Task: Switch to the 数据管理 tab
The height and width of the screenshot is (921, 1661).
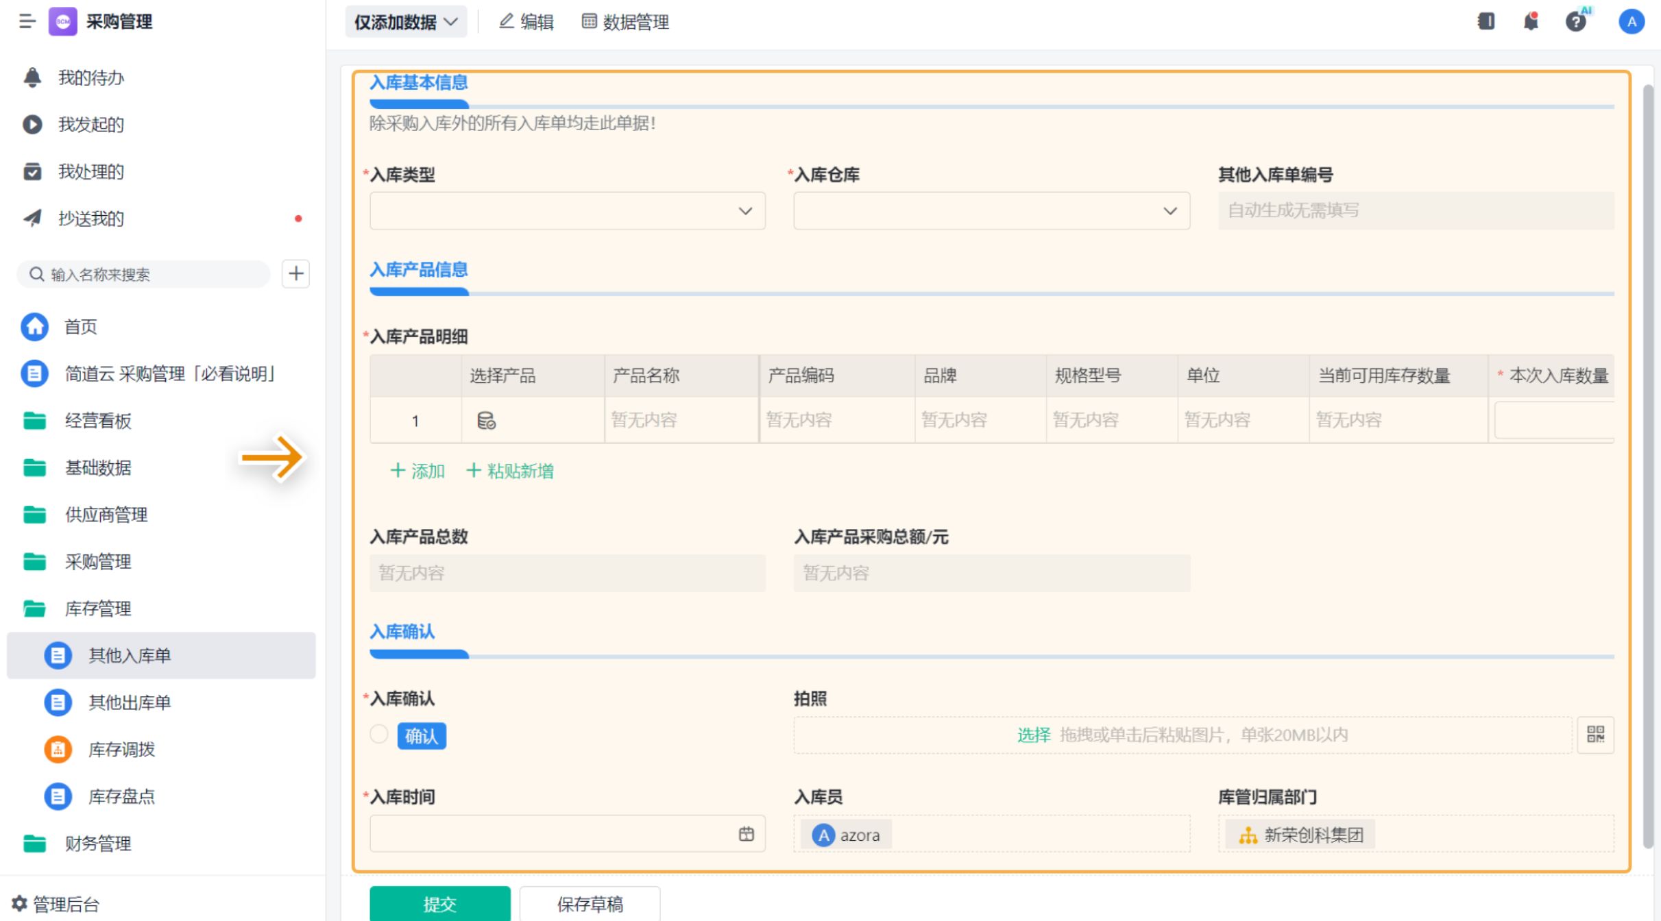Action: 625,22
